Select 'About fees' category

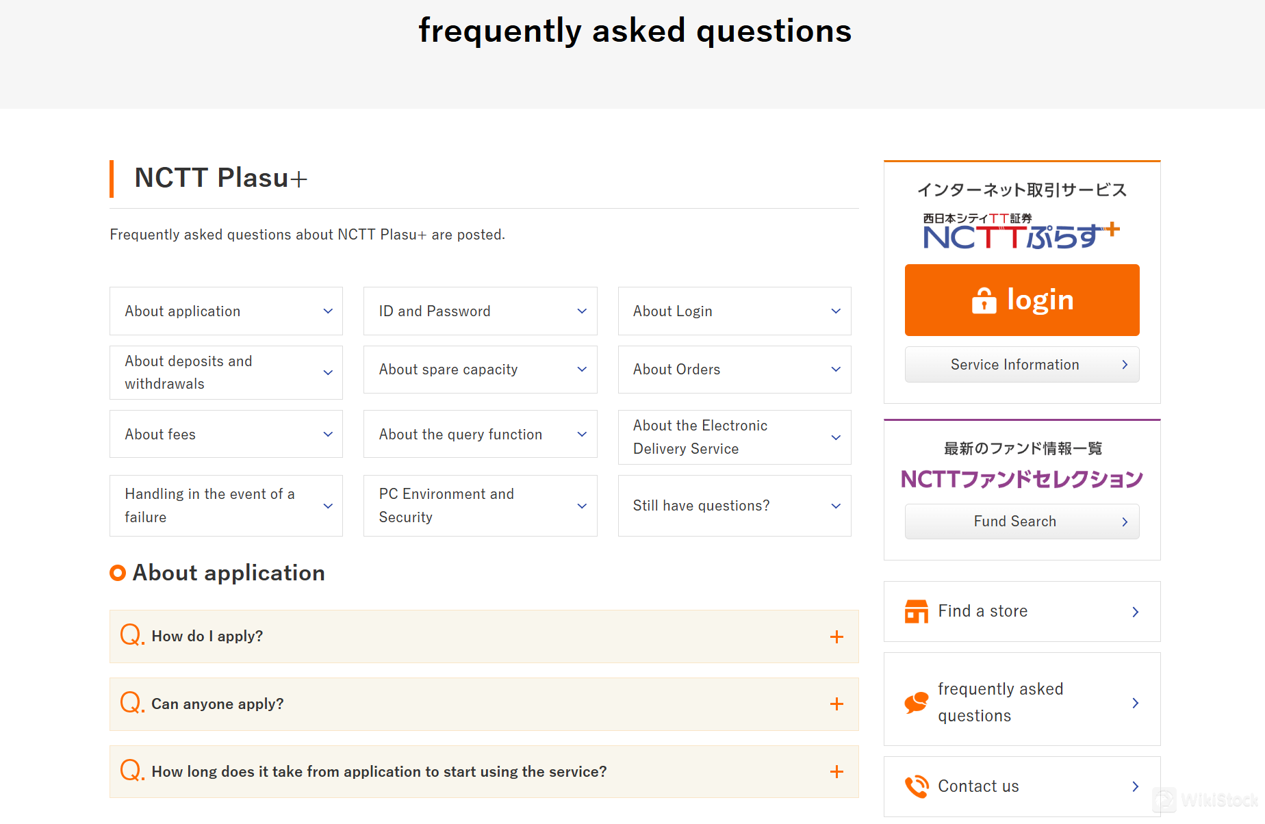(226, 435)
